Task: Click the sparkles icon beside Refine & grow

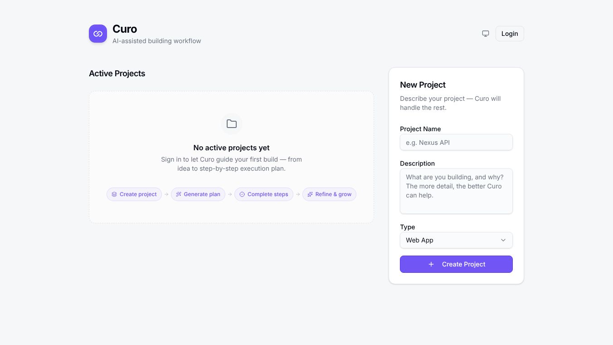Action: (310, 194)
